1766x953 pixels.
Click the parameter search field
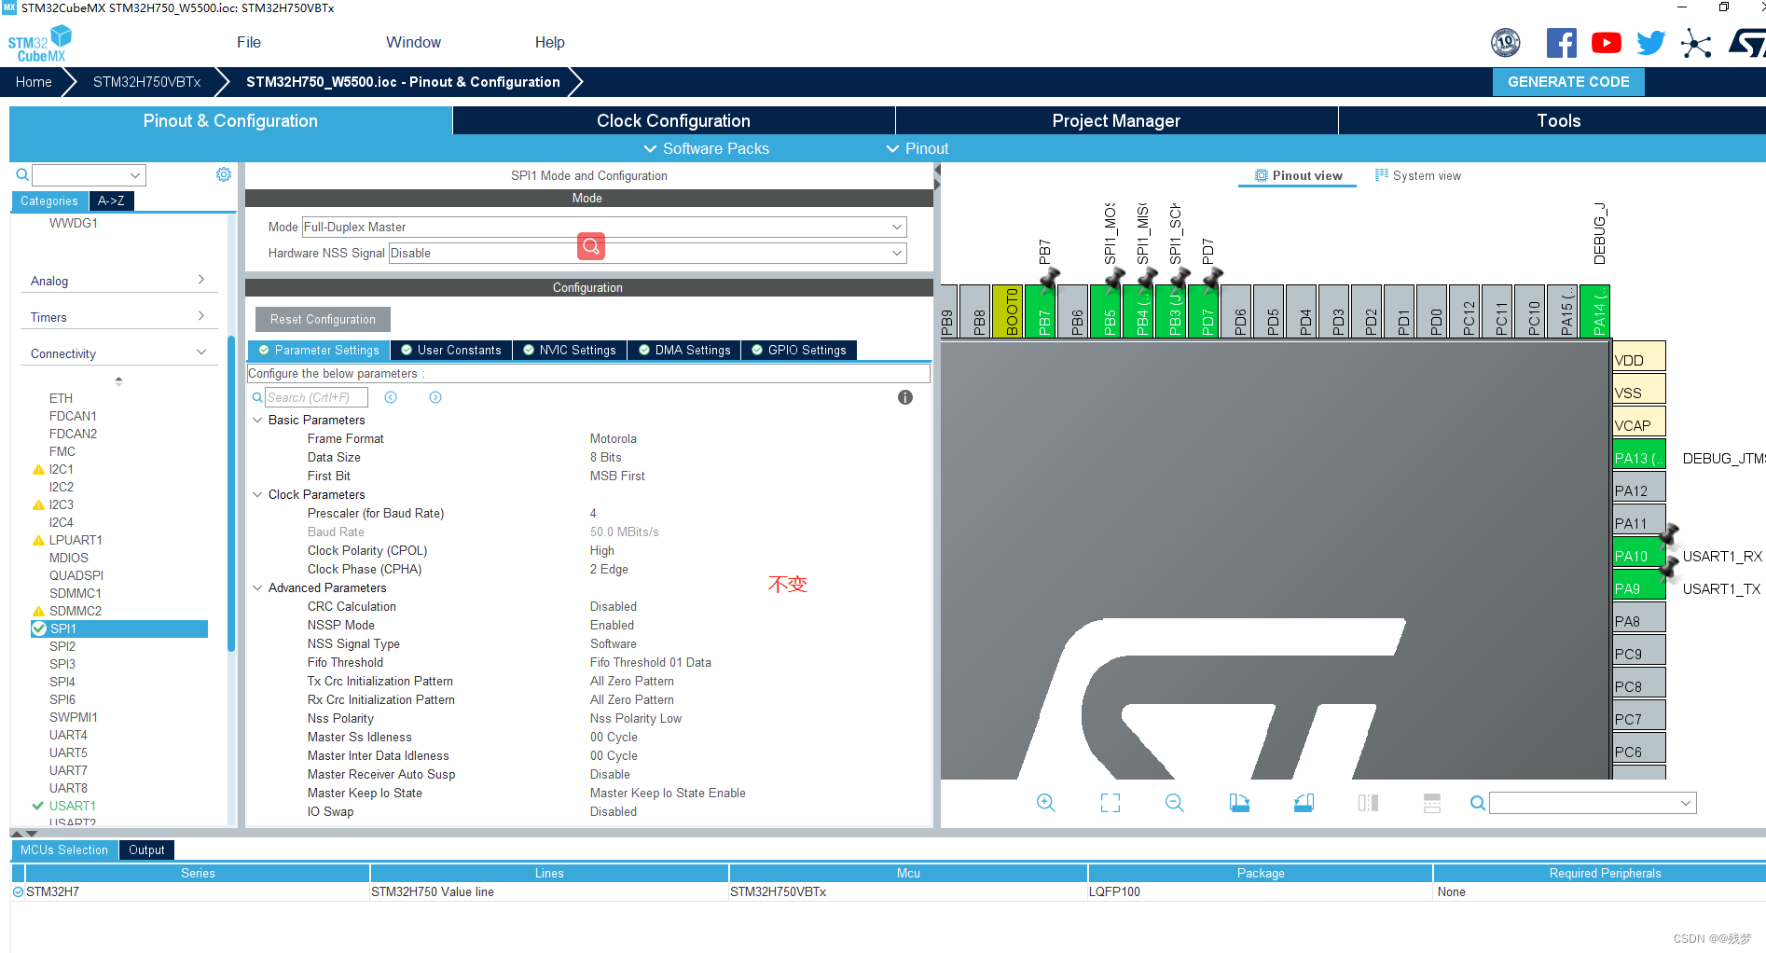[x=316, y=397]
